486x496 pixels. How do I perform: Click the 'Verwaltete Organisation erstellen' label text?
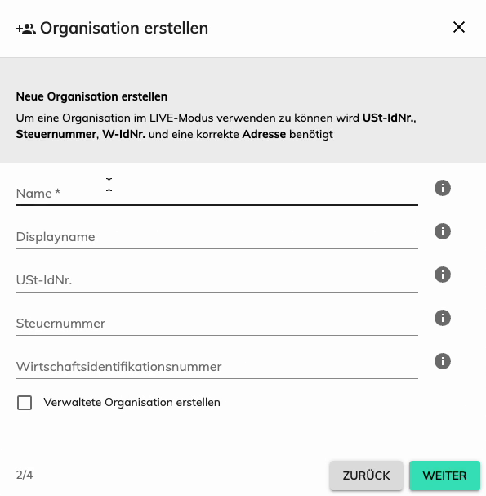pyautogui.click(x=132, y=402)
